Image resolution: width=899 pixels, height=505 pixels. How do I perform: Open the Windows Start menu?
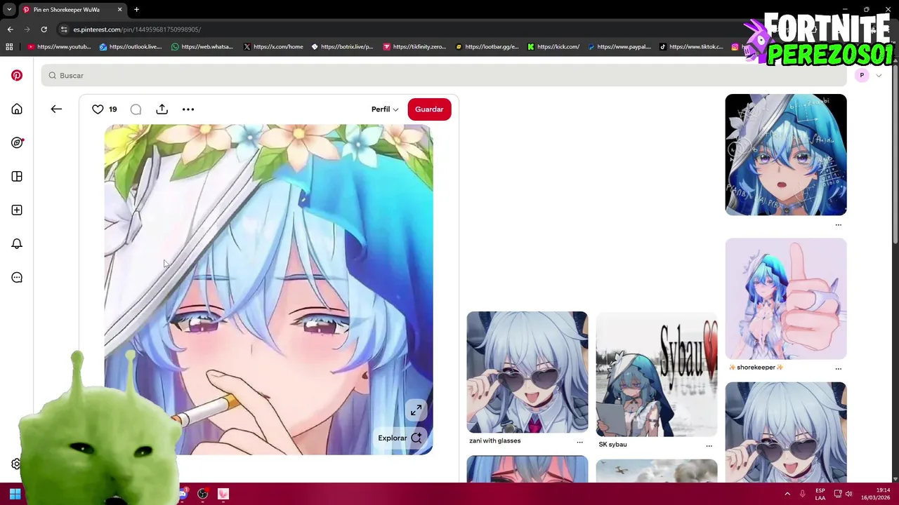coord(15,494)
